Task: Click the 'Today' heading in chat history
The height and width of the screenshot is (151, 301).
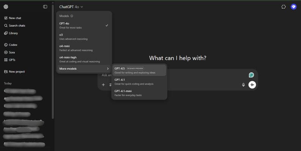Action: (8, 83)
